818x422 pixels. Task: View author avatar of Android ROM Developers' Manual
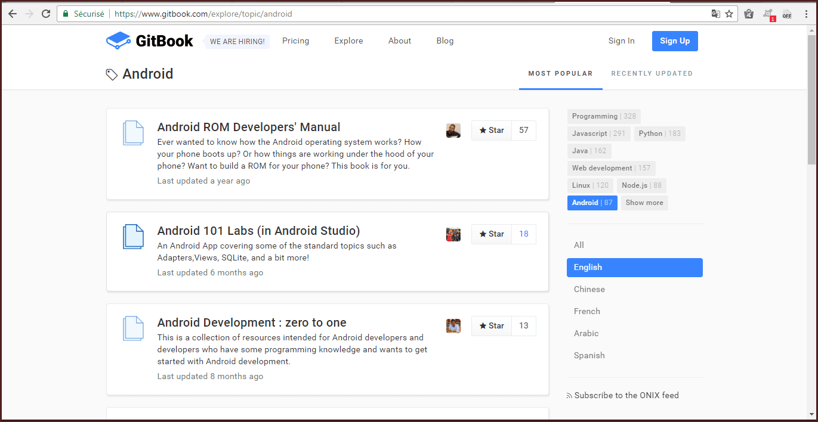[x=453, y=131]
